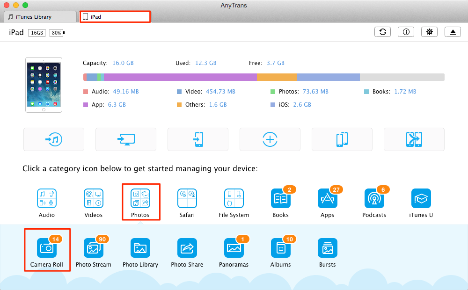Open the File System category
Screen dimensions: 468x290
[x=234, y=203]
